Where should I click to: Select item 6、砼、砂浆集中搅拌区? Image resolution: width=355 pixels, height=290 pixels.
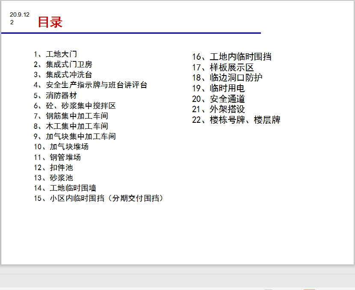(75, 106)
